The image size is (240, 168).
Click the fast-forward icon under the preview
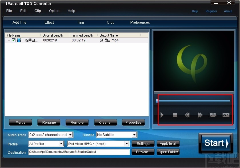pyautogui.click(x=200, y=115)
